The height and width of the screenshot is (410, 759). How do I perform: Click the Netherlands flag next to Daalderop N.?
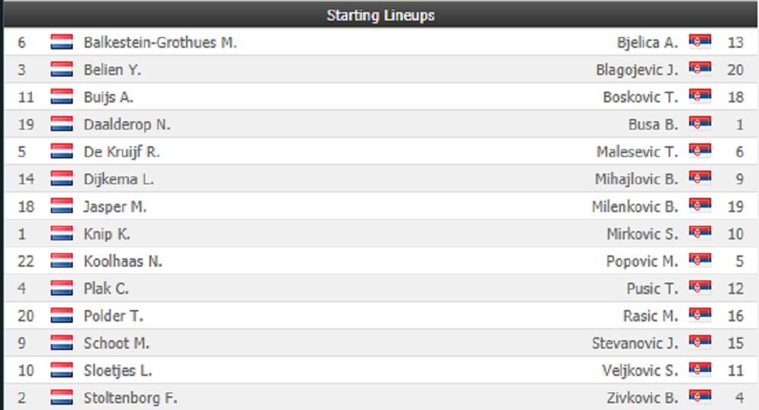[x=61, y=124]
